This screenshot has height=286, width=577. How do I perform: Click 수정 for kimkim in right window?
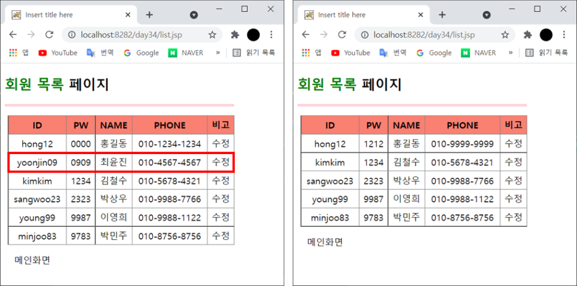(514, 162)
